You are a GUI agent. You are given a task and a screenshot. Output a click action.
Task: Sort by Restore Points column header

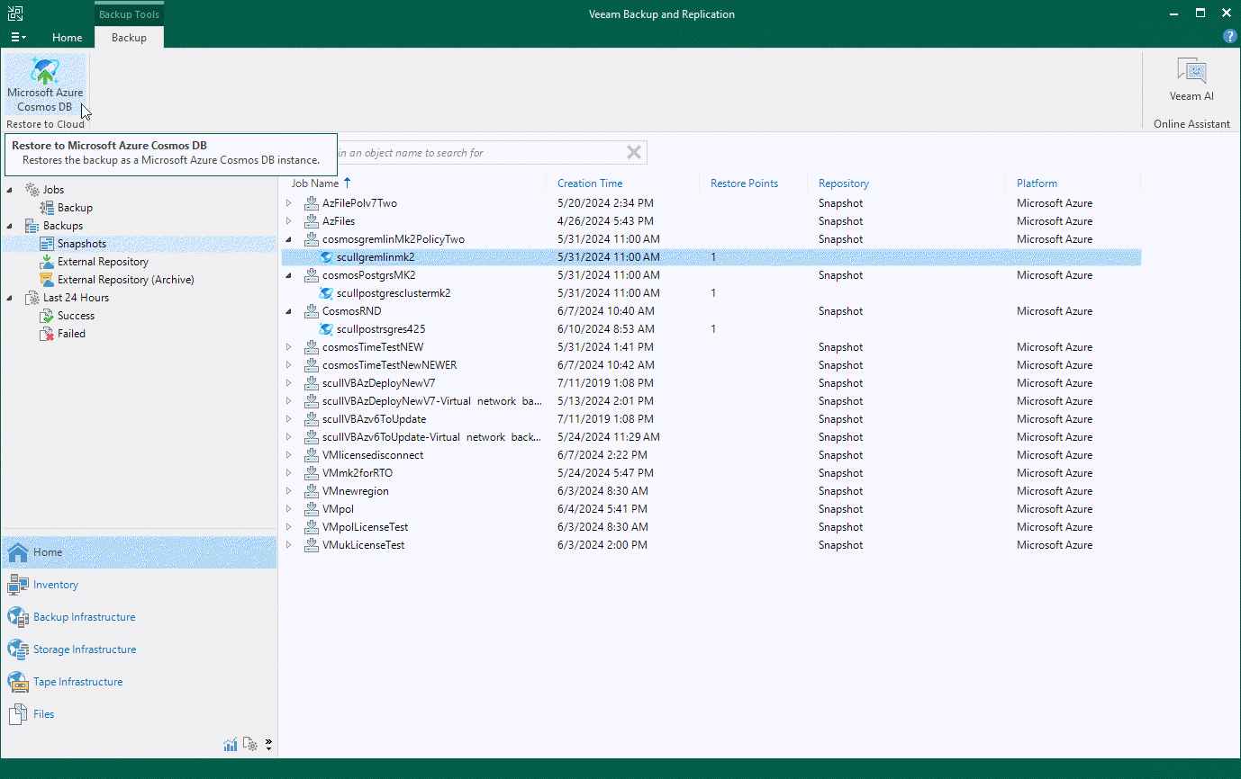click(744, 184)
